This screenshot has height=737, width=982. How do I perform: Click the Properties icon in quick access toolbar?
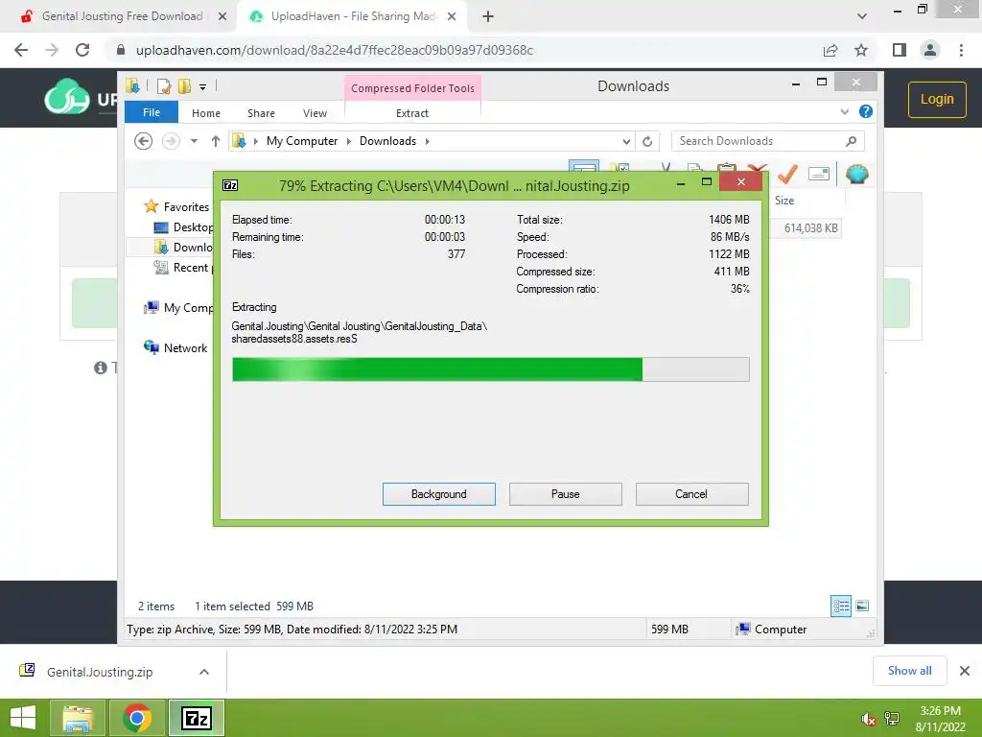(164, 85)
